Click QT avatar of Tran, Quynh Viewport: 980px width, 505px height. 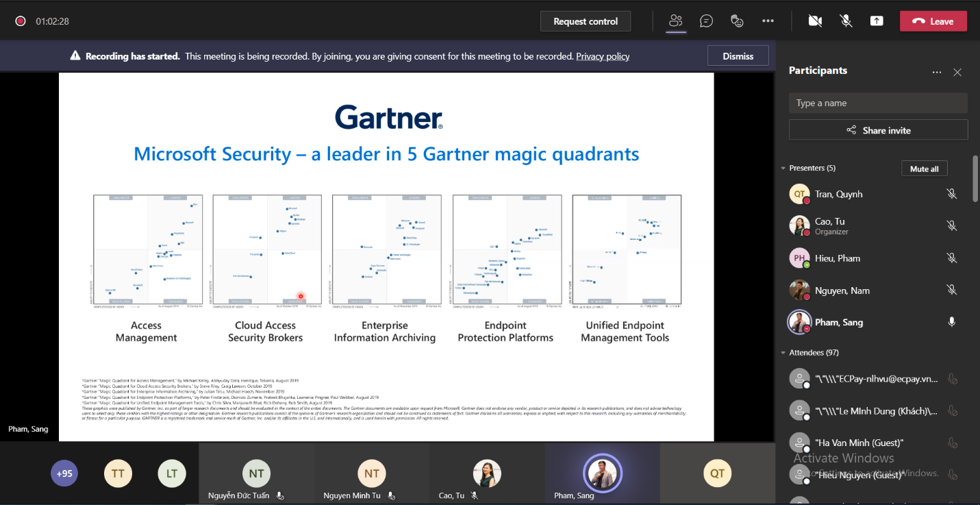[x=799, y=194]
